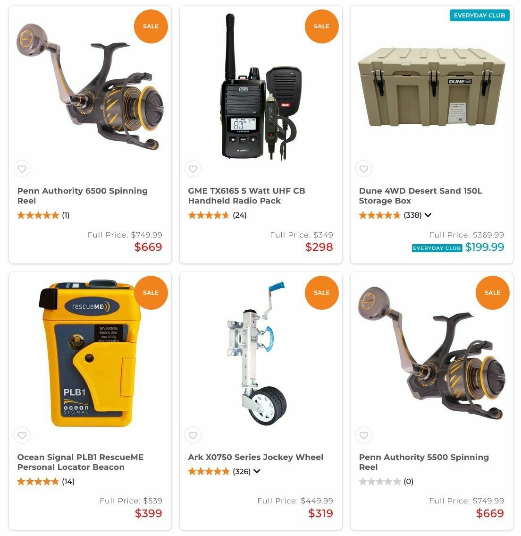View Ark X0750 jockey wheel product image
521x536 pixels.
258,354
